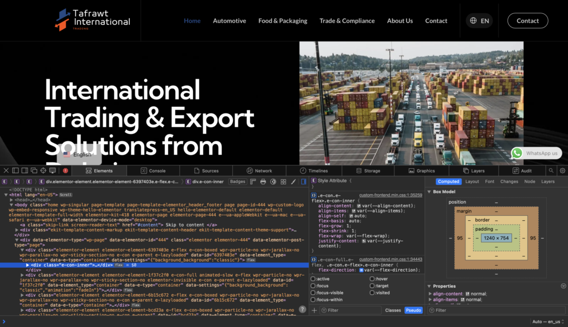Image resolution: width=568 pixels, height=327 pixels.
Task: Expand the e-con-inner div node
Action: tap(28, 265)
